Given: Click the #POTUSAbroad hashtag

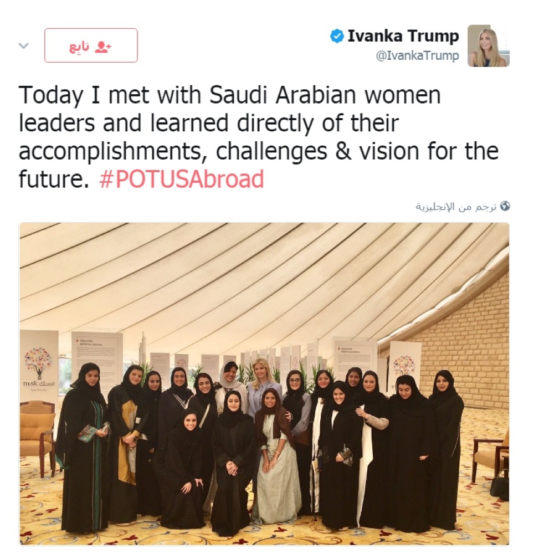Looking at the screenshot, I should click(182, 179).
